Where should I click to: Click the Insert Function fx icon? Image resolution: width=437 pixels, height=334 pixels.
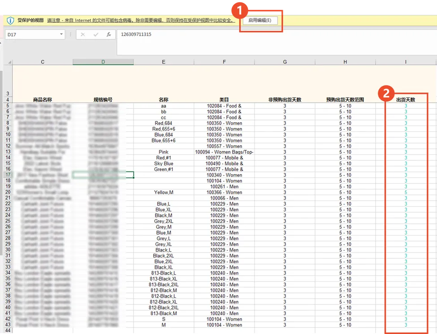click(x=108, y=34)
